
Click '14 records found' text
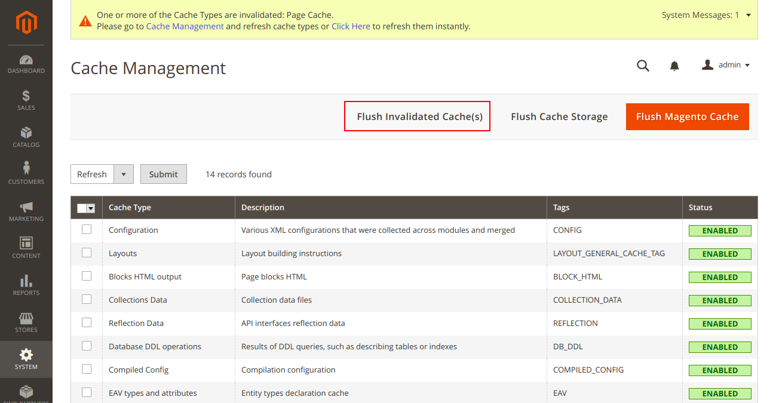coord(238,174)
